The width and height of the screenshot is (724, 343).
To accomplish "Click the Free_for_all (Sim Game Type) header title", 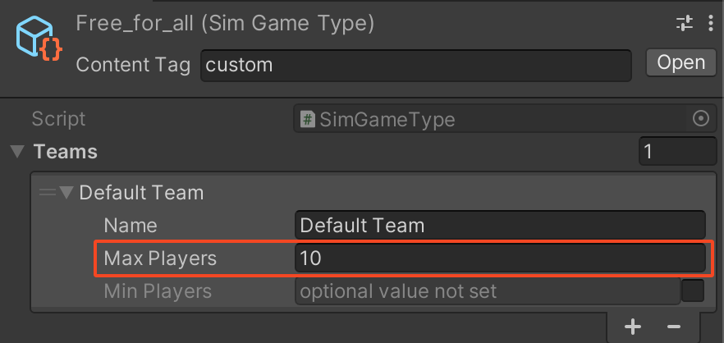I will (225, 23).
